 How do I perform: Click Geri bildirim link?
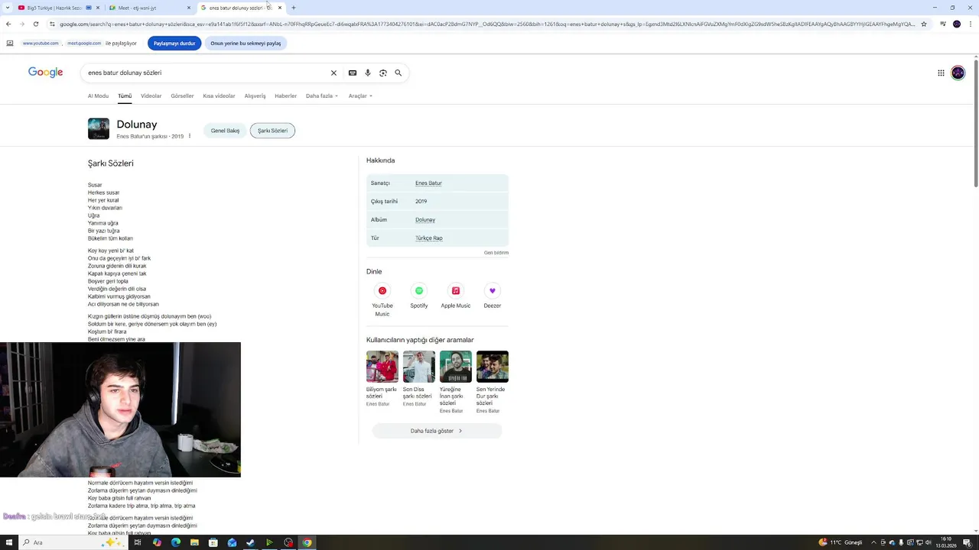tap(496, 253)
